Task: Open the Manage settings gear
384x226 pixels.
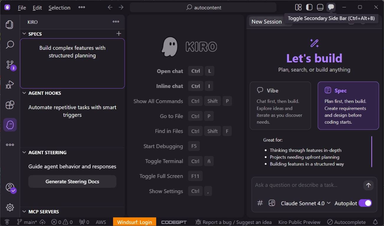Action: 10,207
